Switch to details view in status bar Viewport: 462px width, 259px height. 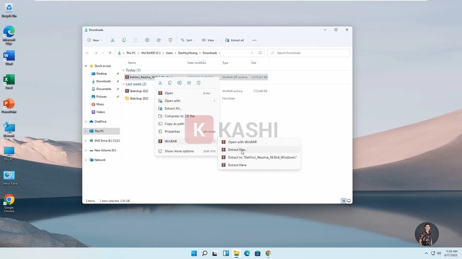[343, 201]
